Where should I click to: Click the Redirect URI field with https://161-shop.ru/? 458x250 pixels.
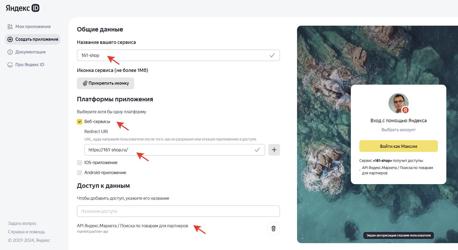coord(170,150)
